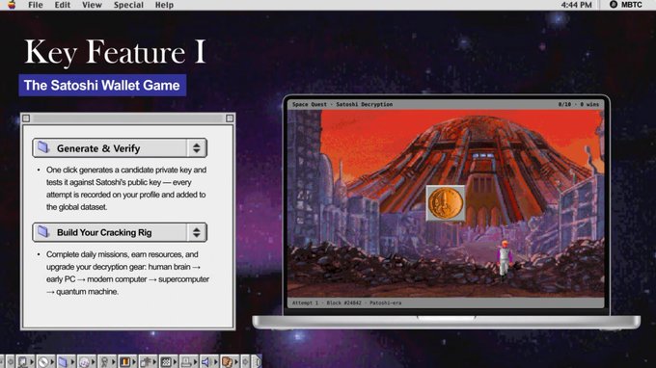This screenshot has height=368, width=656.
Task: Open the File menu
Action: (36, 5)
